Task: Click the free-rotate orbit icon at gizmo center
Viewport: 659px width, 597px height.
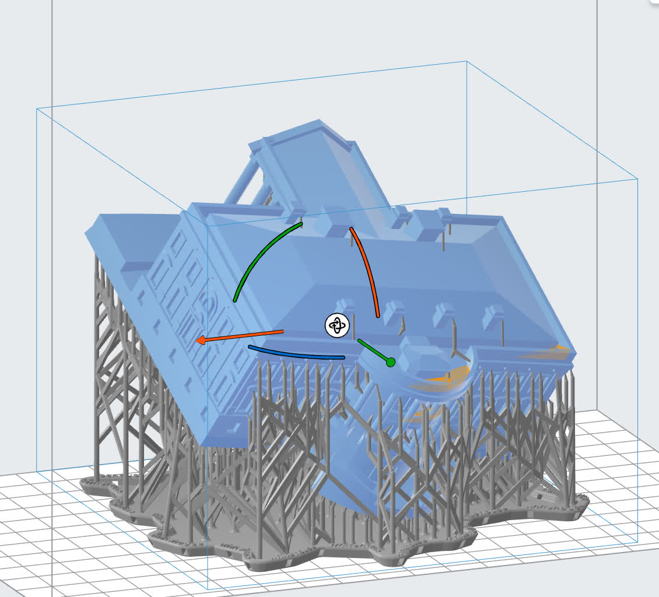Action: pos(337,325)
